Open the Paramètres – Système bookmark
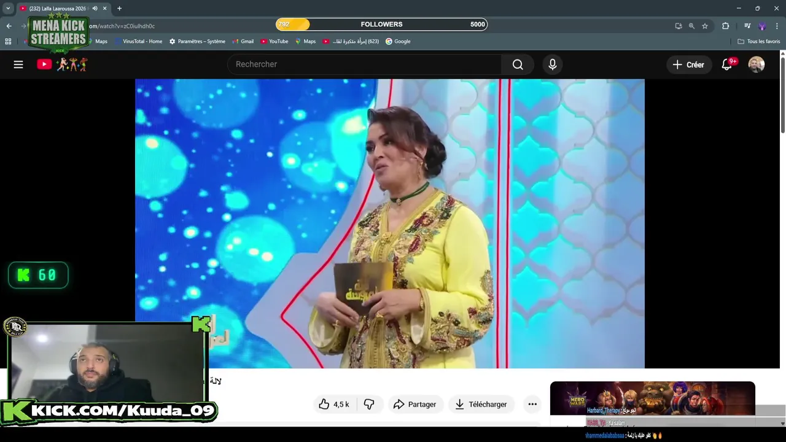786x442 pixels. click(197, 41)
